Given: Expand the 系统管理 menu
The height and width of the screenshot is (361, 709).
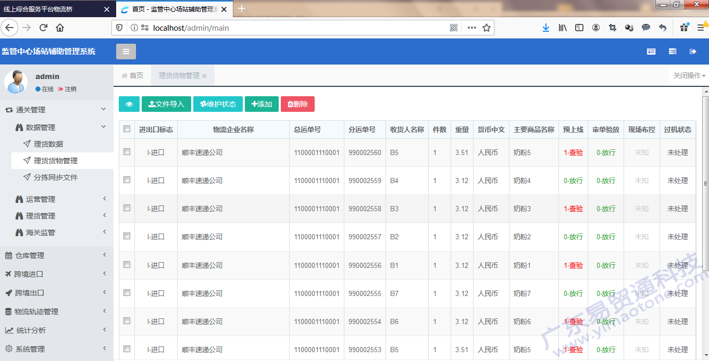Looking at the screenshot, I should click(57, 349).
